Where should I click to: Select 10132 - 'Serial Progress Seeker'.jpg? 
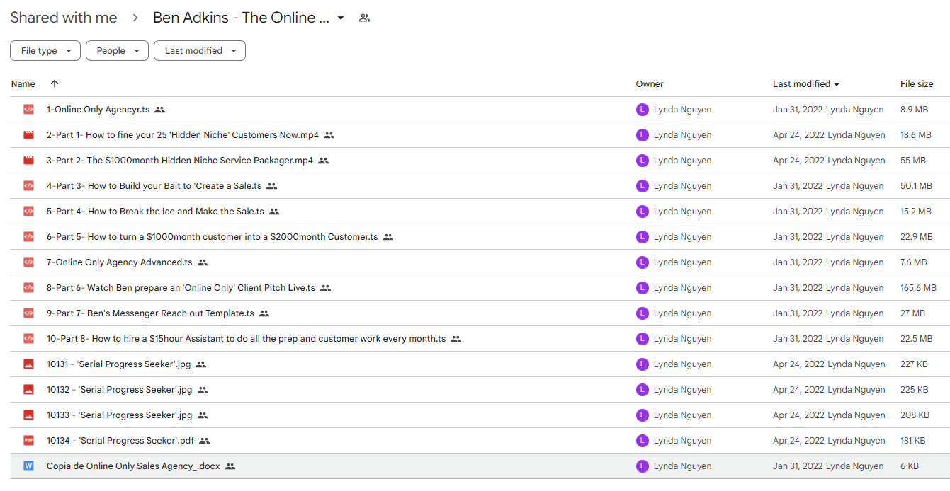click(119, 390)
